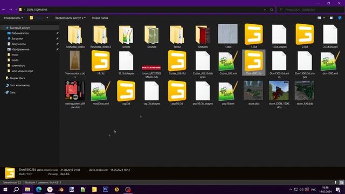Open the Sounds folder
The width and height of the screenshot is (345, 194).
tap(151, 37)
